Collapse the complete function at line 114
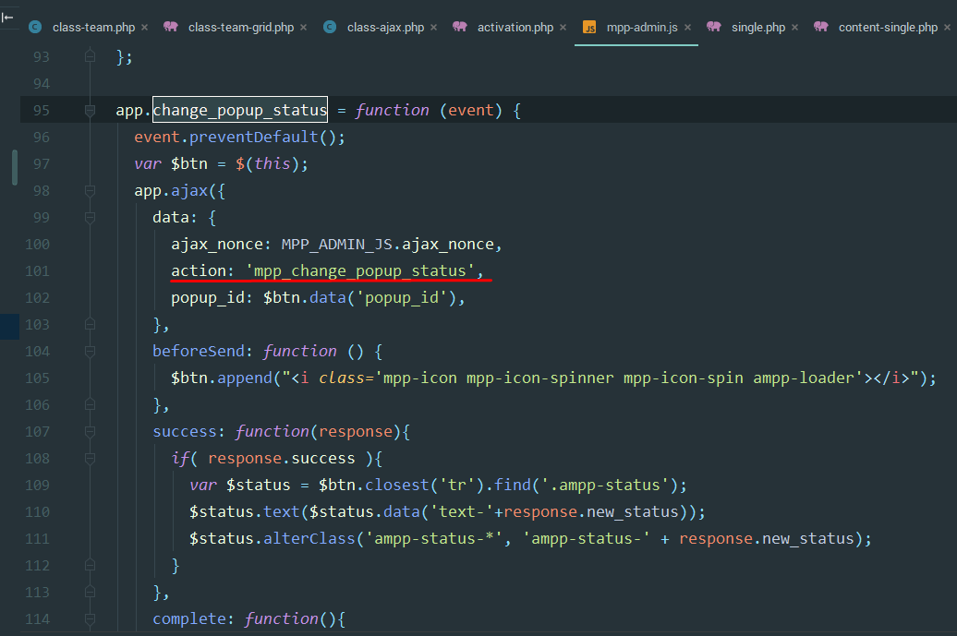Viewport: 957px width, 636px height. pos(90,619)
